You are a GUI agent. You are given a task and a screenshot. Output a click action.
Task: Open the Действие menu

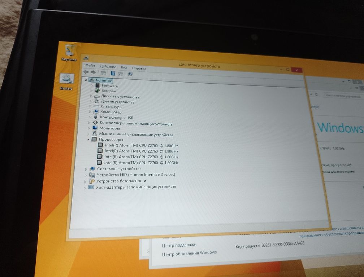[x=108, y=66]
